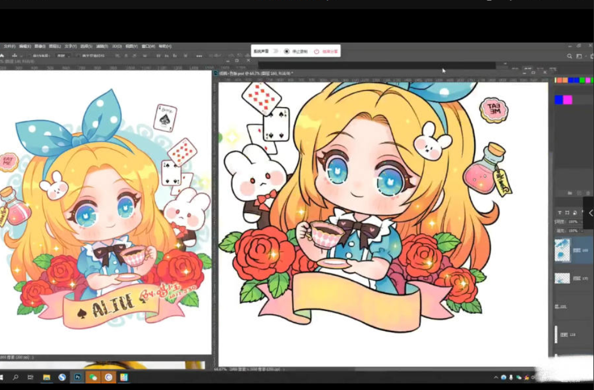Pick the orange-red swatch in top swatch row
This screenshot has width=594, height=390.
click(558, 80)
